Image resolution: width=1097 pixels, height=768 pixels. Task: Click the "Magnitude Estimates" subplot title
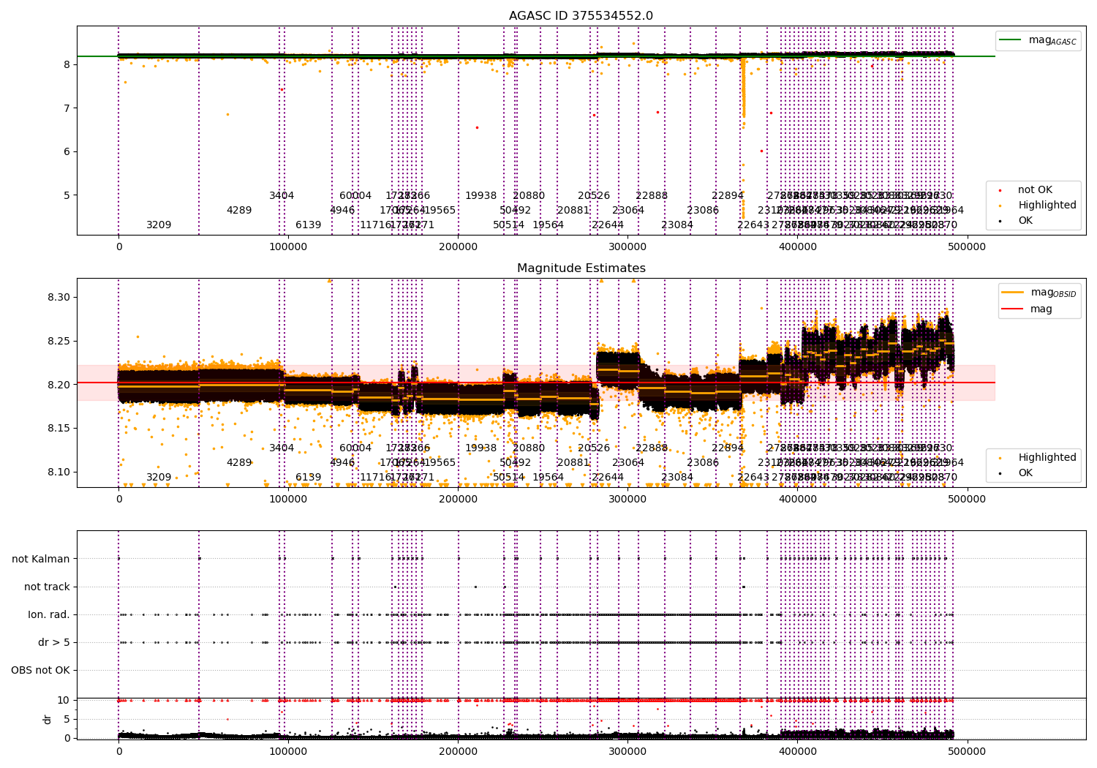[x=581, y=268]
